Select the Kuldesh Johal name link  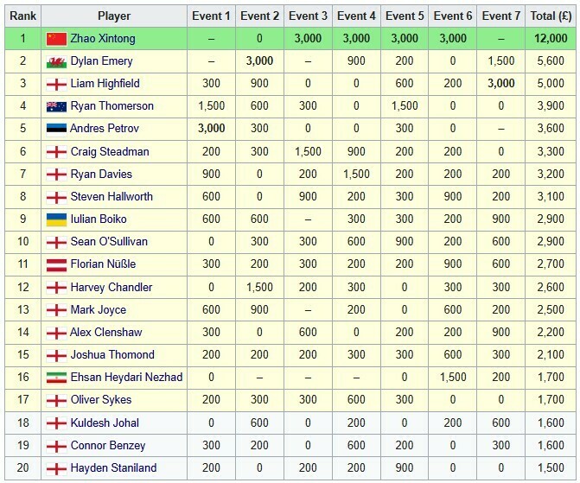click(x=105, y=423)
